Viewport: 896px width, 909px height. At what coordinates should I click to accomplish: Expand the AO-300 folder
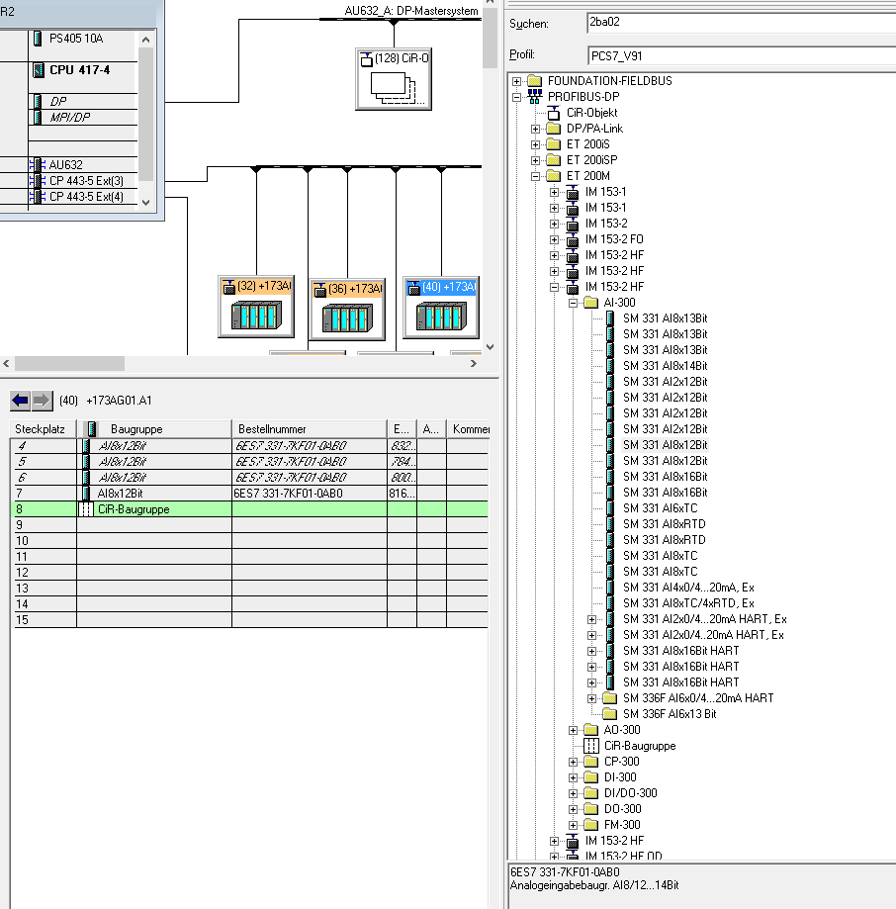(574, 730)
